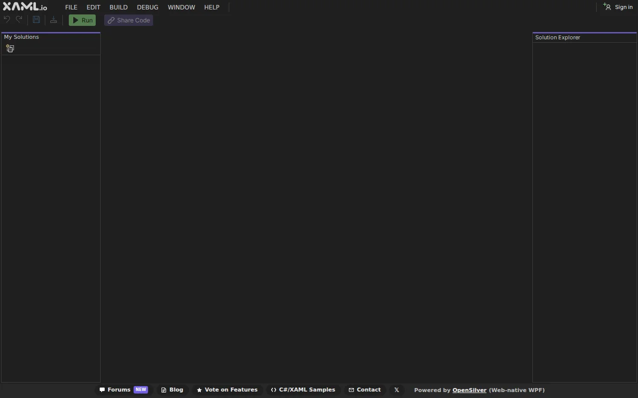Open the BUILD menu
Screen dimensions: 638x398
(x=119, y=7)
